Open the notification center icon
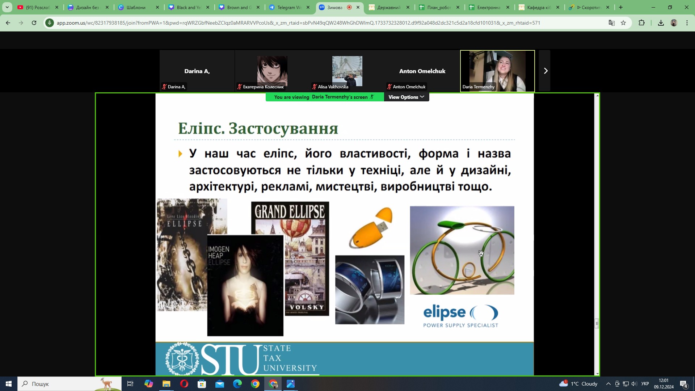Image resolution: width=695 pixels, height=391 pixels. 684,384
